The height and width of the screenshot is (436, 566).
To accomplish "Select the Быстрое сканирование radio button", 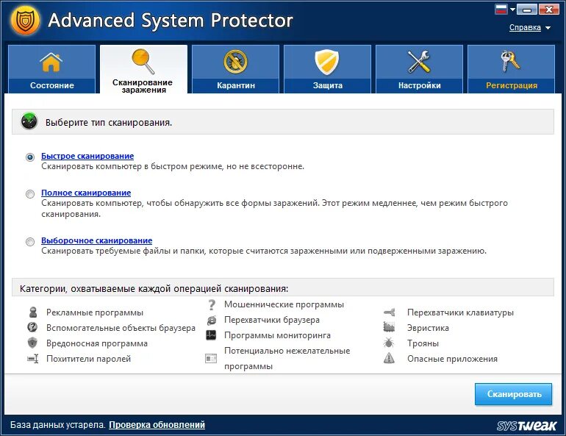I will pos(30,157).
